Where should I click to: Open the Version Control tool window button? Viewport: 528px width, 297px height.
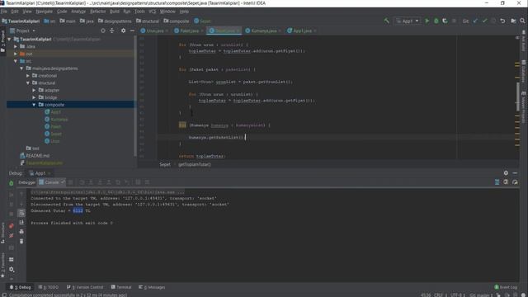pyautogui.click(x=85, y=287)
